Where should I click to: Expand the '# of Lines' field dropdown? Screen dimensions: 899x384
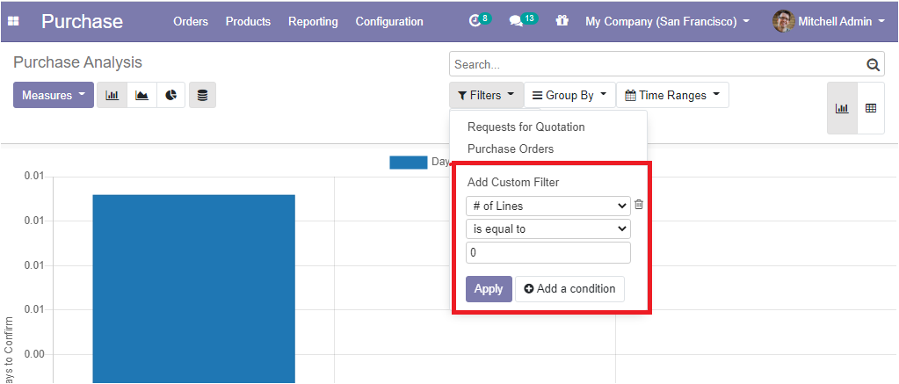click(x=548, y=206)
